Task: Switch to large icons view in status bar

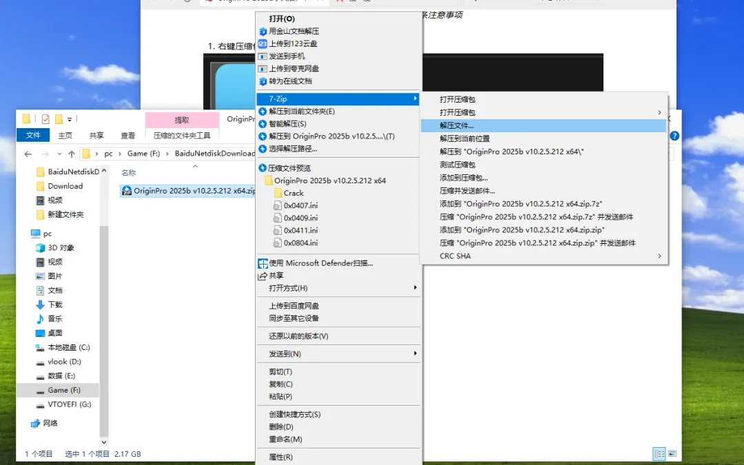Action: [672, 453]
